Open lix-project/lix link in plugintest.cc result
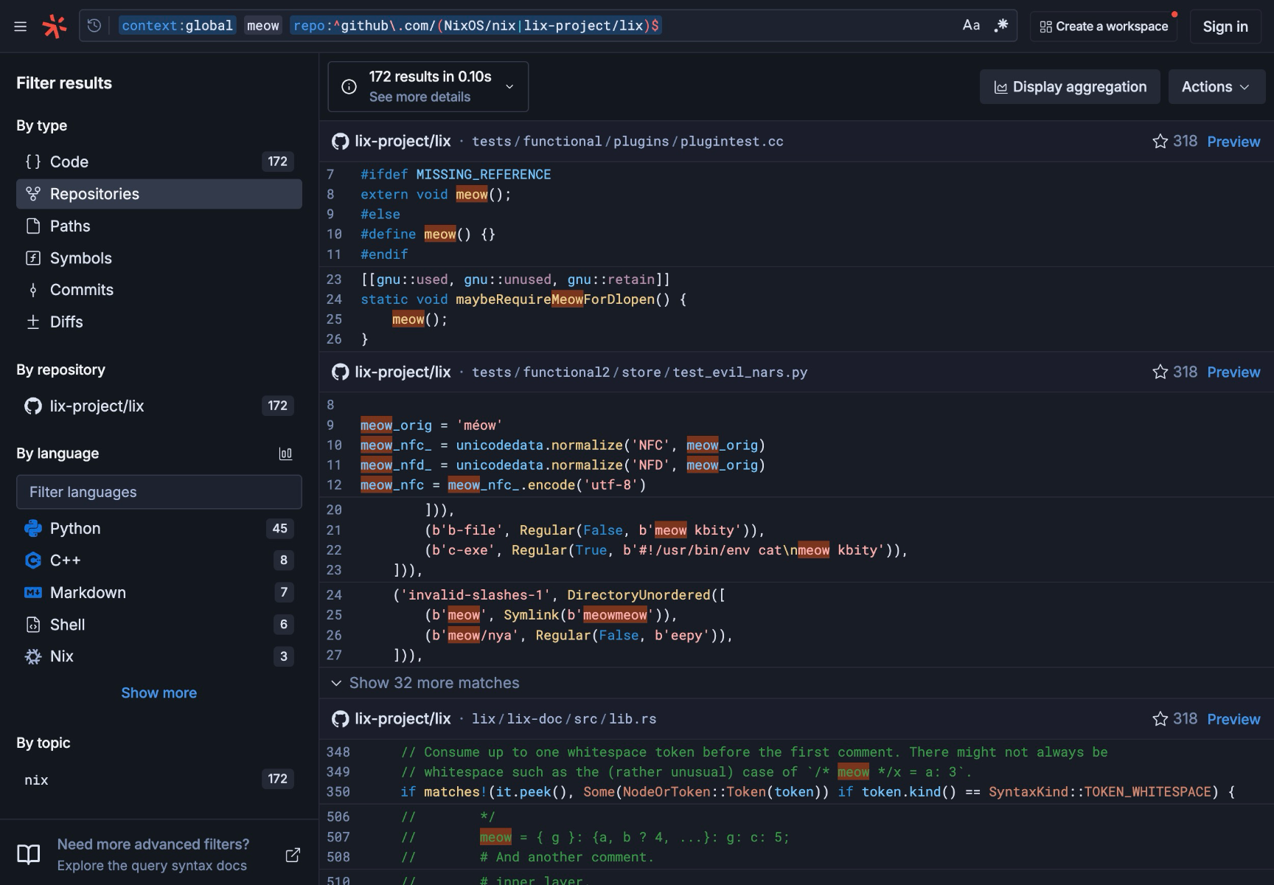1274x885 pixels. 403,141
